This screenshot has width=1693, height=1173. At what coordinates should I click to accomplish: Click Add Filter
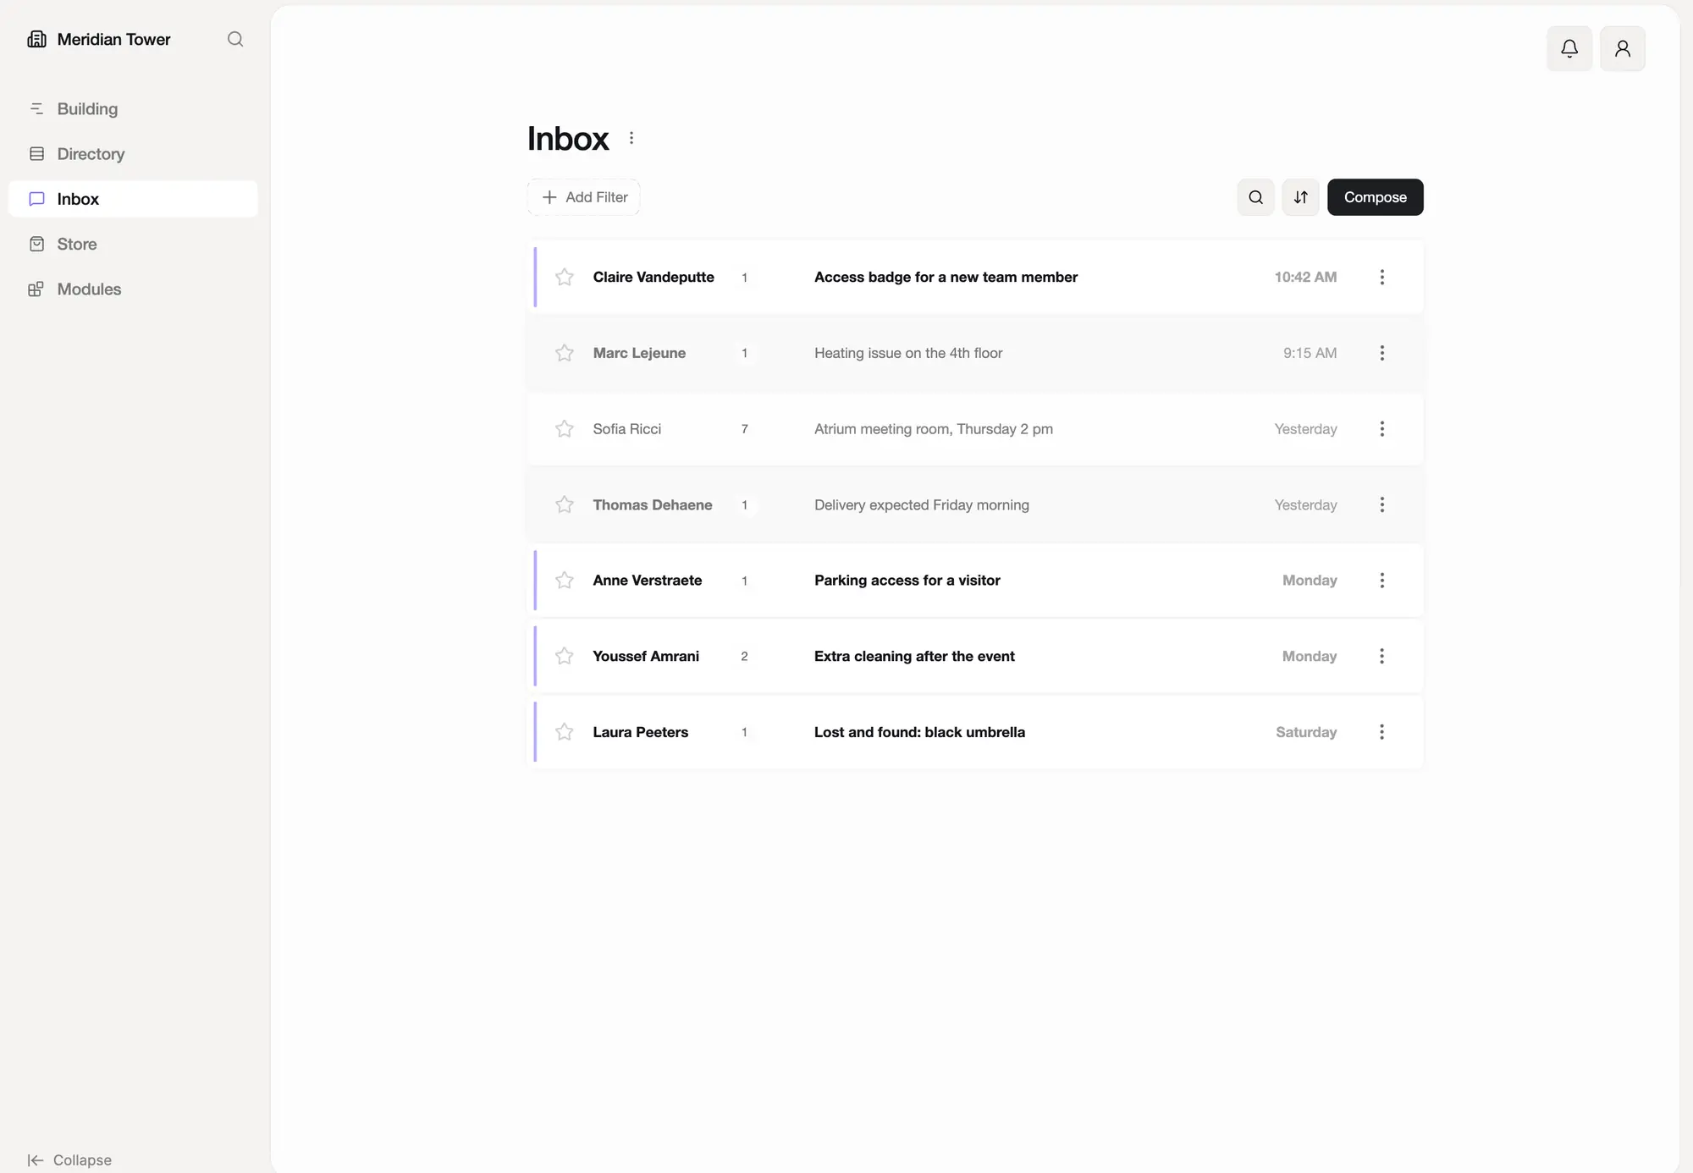pos(584,197)
